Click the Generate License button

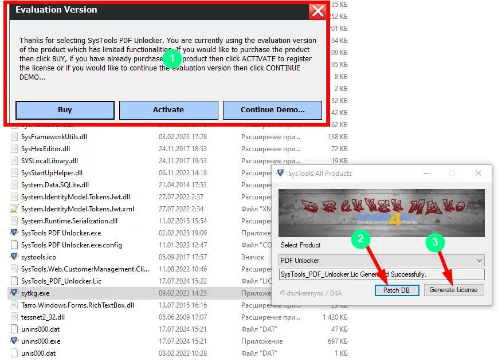[x=453, y=290]
